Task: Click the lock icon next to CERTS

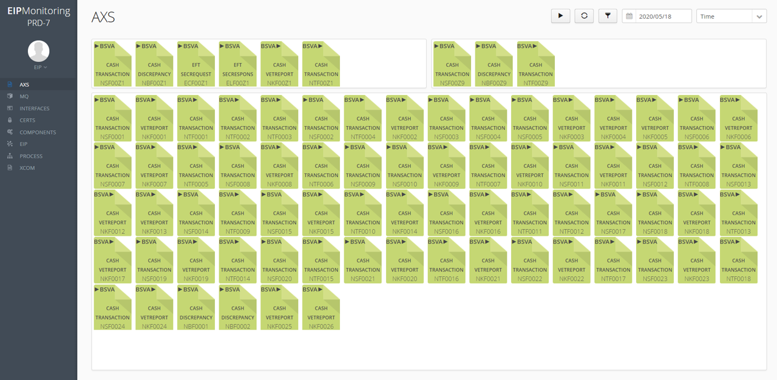Action: tap(10, 120)
